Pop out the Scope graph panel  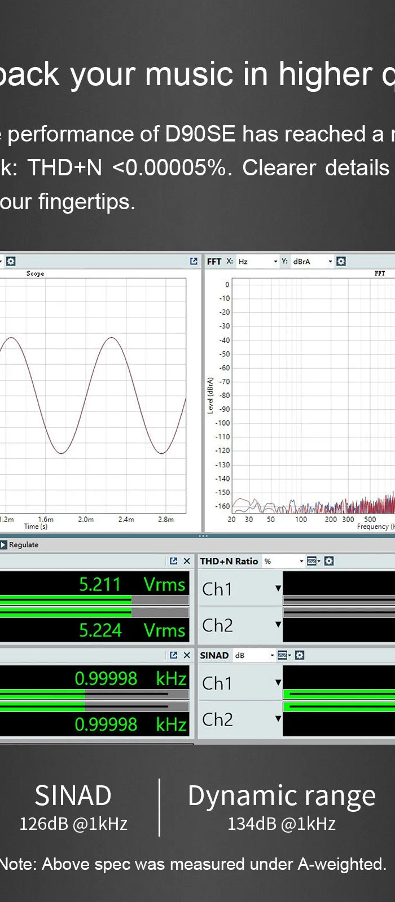tap(194, 261)
